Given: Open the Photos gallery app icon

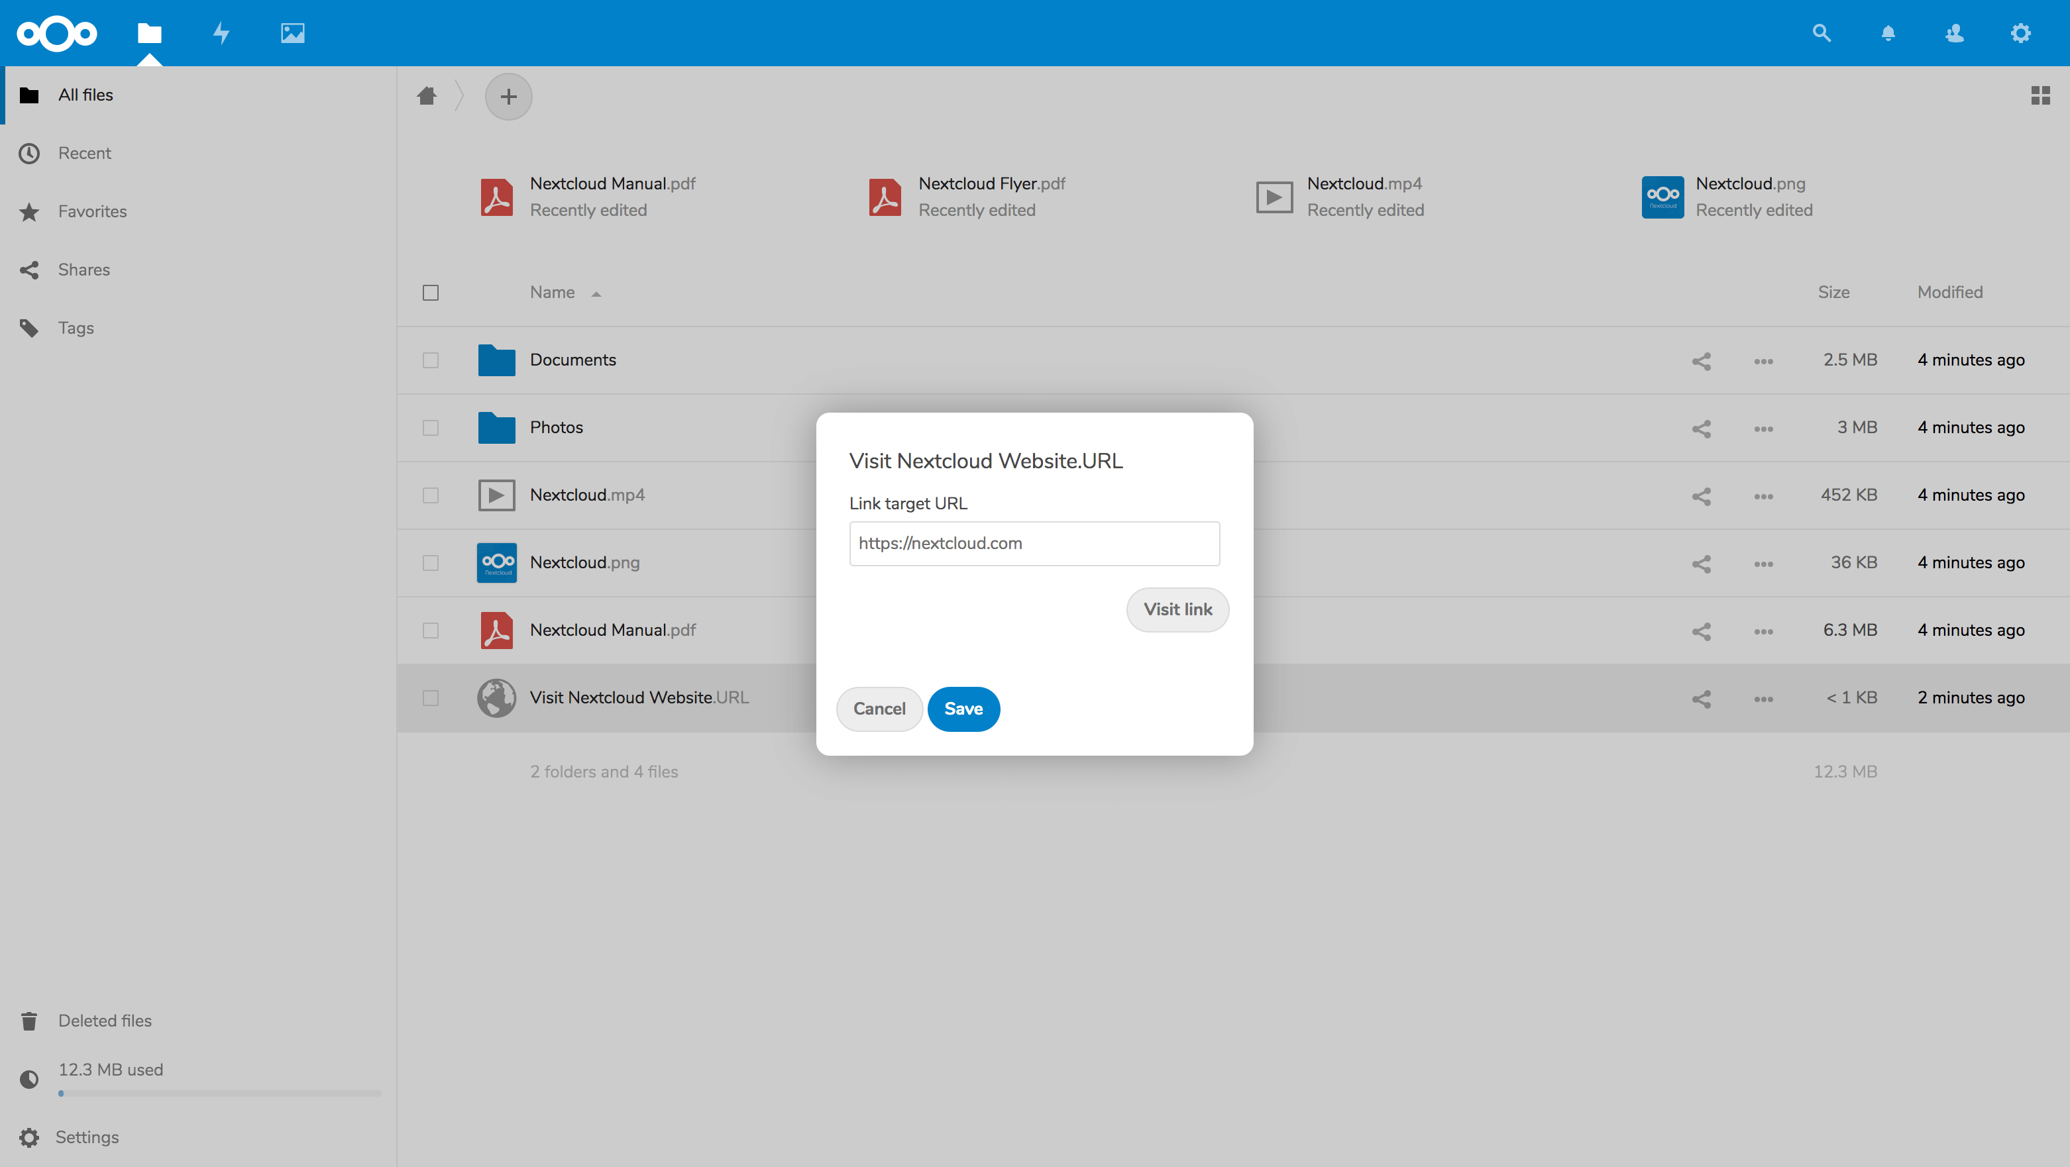Looking at the screenshot, I should pyautogui.click(x=292, y=33).
